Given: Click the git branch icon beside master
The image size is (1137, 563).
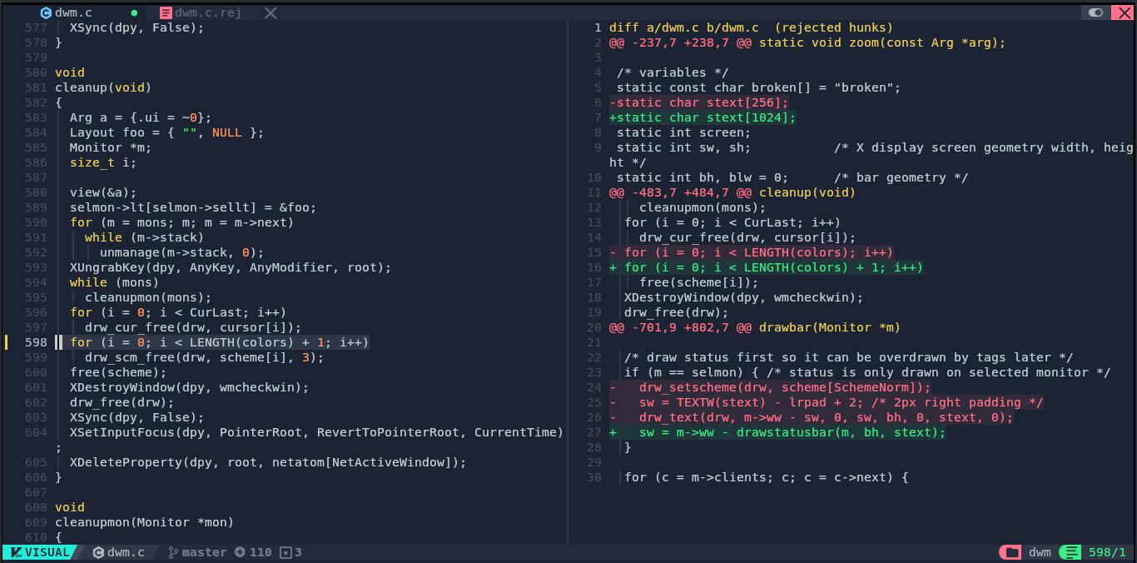Looking at the screenshot, I should [173, 552].
